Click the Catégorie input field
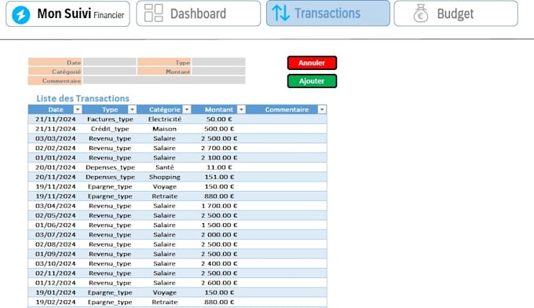 coord(110,71)
